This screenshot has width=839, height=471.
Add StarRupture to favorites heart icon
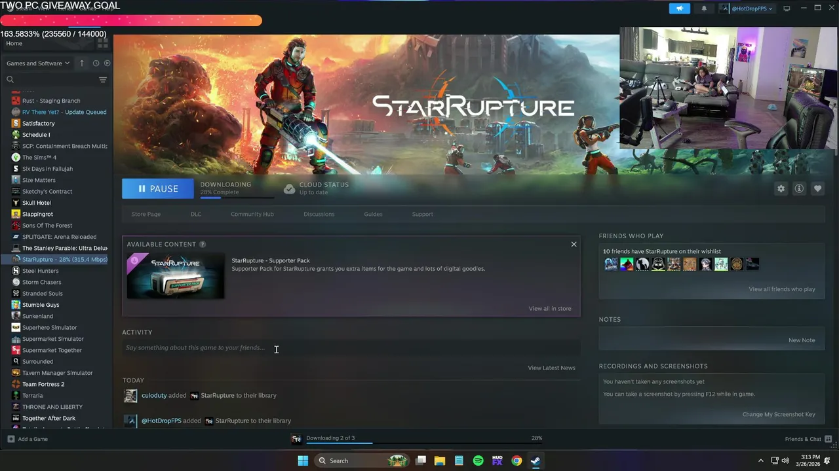(x=817, y=188)
